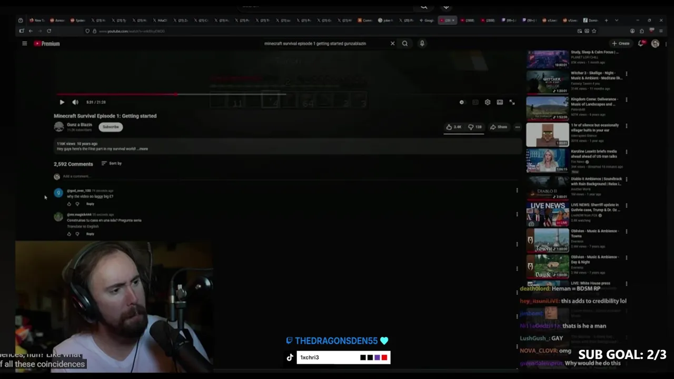Go back with browser back arrow
Viewport: 674px width, 379px height.
(x=31, y=31)
